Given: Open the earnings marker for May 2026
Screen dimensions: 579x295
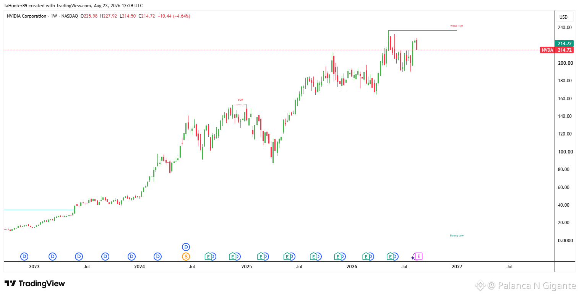Looking at the screenshot, I should (x=390, y=256).
